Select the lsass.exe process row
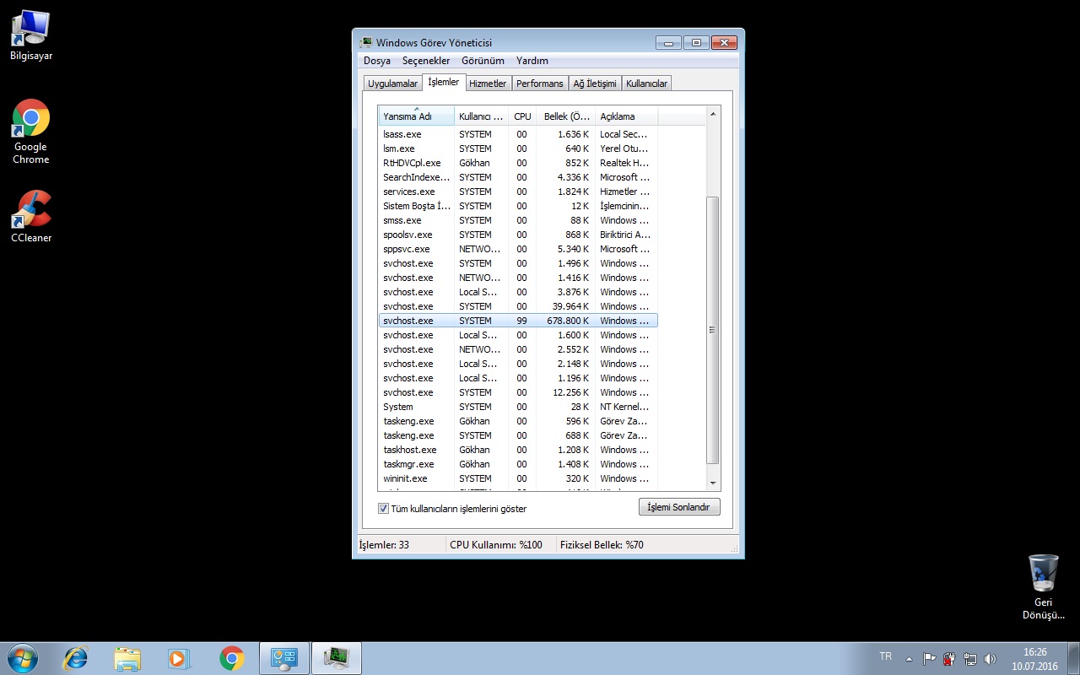 [x=518, y=134]
